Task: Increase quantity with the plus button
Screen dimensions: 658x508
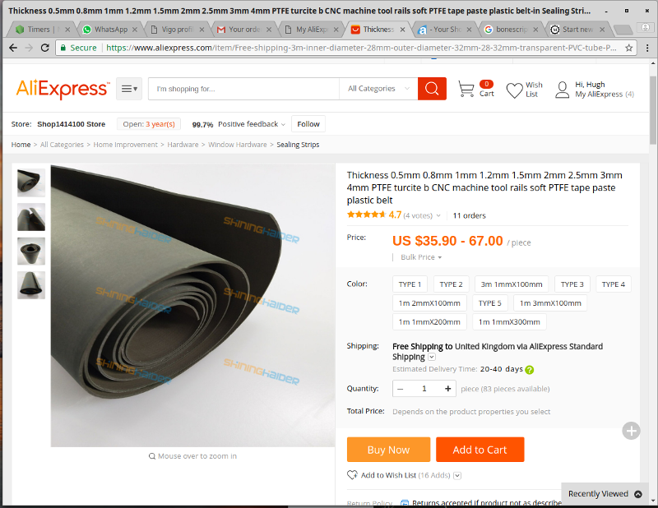Action: (x=447, y=389)
